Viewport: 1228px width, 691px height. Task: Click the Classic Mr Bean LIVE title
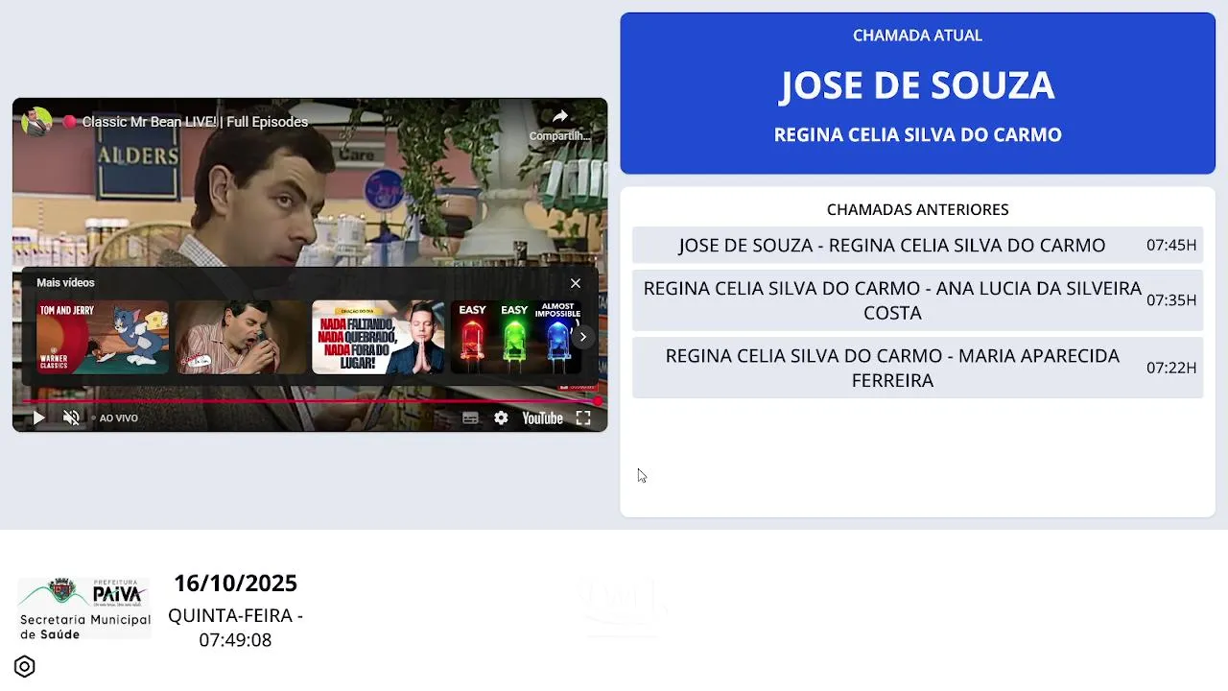(195, 122)
